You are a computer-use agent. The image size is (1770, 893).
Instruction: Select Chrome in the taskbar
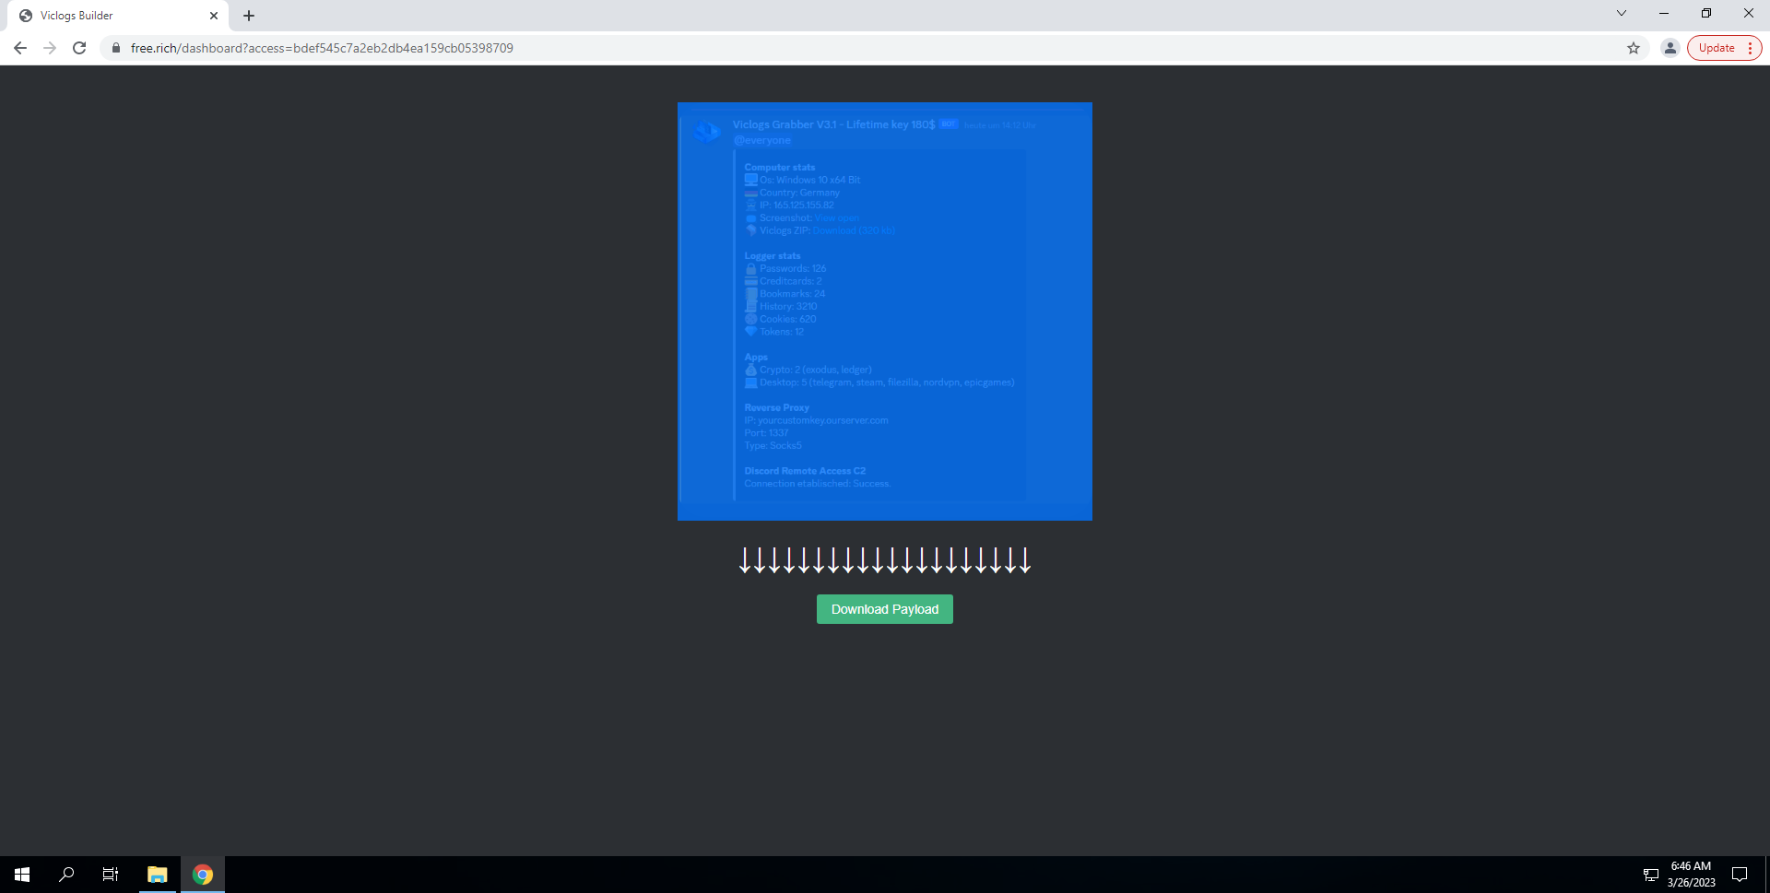[203, 875]
